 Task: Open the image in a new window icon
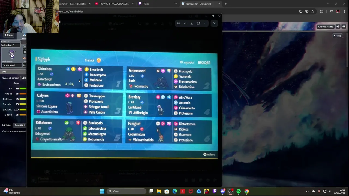coord(198,23)
